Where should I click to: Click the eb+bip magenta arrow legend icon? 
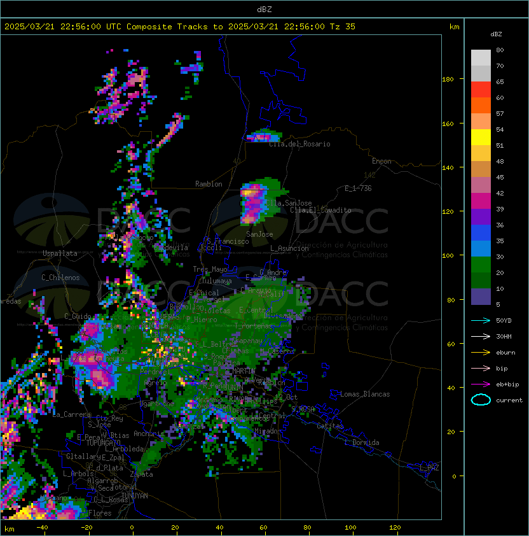tap(481, 384)
